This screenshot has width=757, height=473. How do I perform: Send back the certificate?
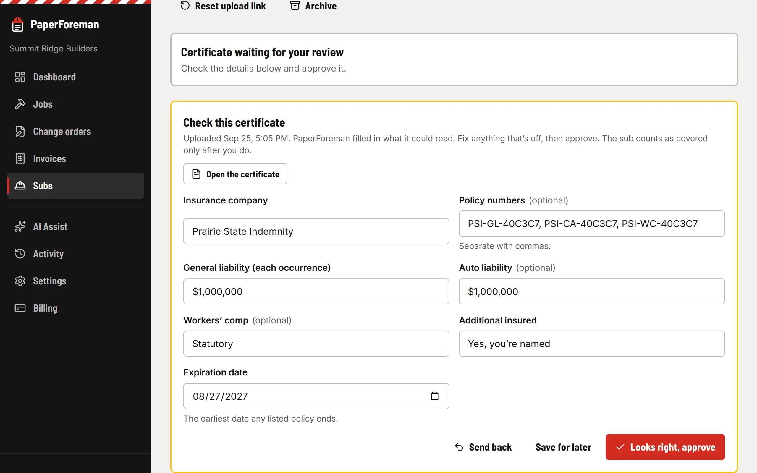(483, 447)
